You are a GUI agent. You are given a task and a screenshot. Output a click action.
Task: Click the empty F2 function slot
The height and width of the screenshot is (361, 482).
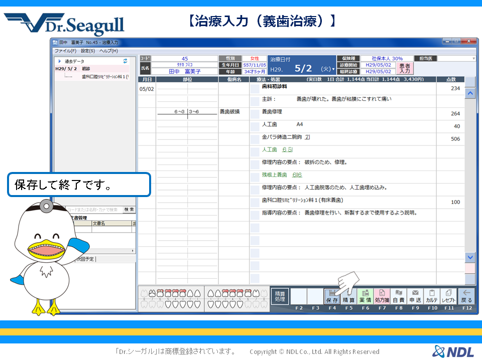click(298, 296)
